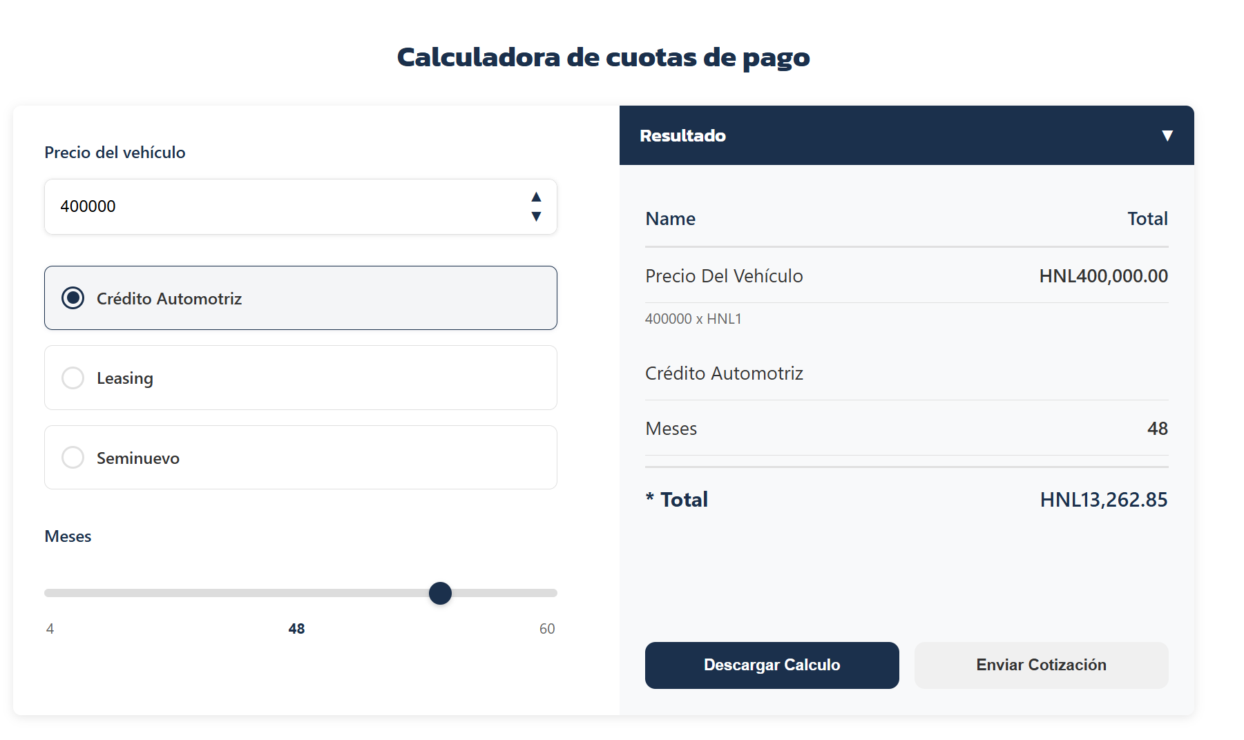The image size is (1244, 740).
Task: Click the slider maximum label 60
Action: click(x=547, y=629)
